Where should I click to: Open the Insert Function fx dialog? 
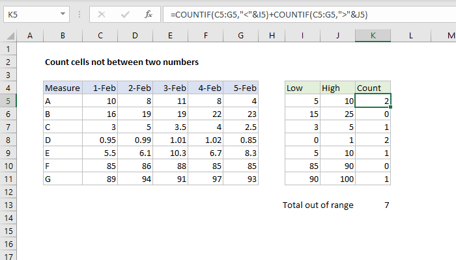click(149, 14)
